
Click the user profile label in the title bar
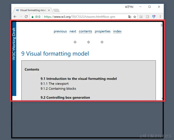pos(129,7)
